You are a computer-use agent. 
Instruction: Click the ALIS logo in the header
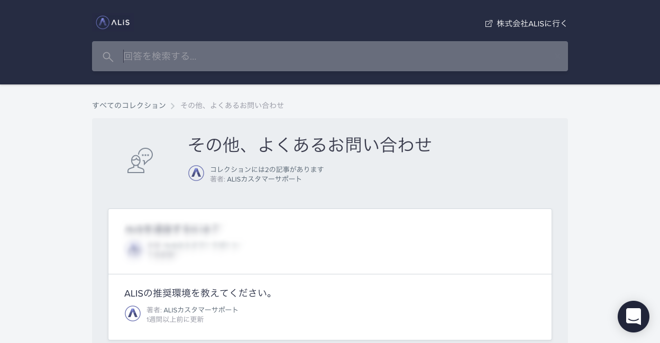(x=113, y=22)
